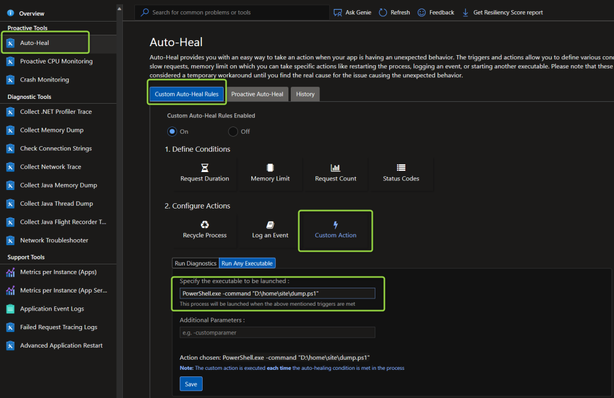Click the Custom Action lightning icon
The image size is (614, 398).
tap(335, 225)
